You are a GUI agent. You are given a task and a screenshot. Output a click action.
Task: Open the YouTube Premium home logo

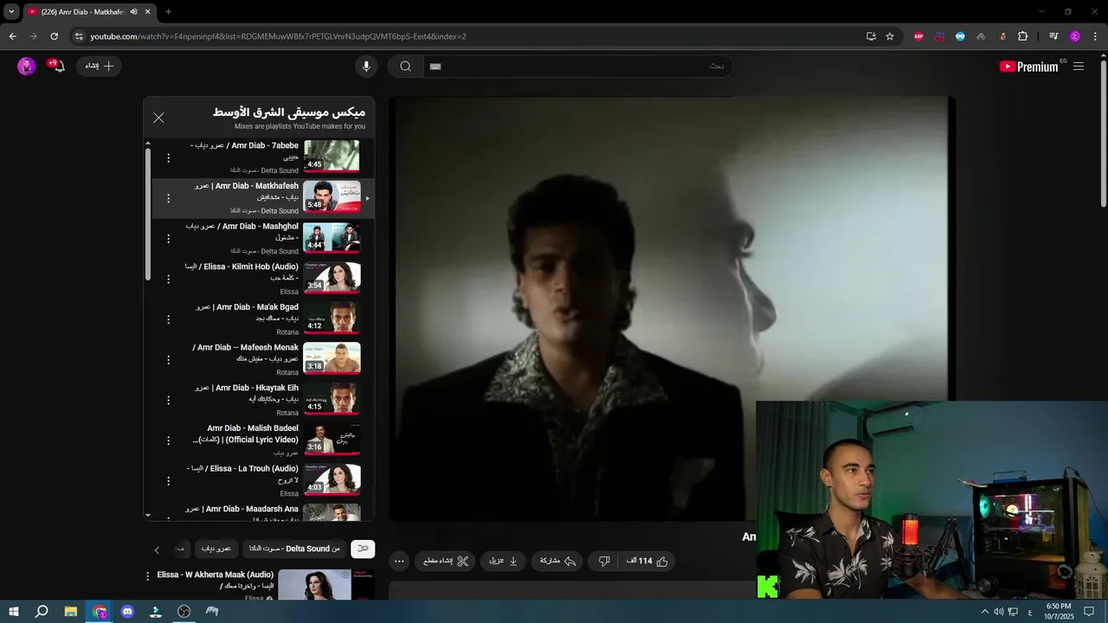[1029, 67]
